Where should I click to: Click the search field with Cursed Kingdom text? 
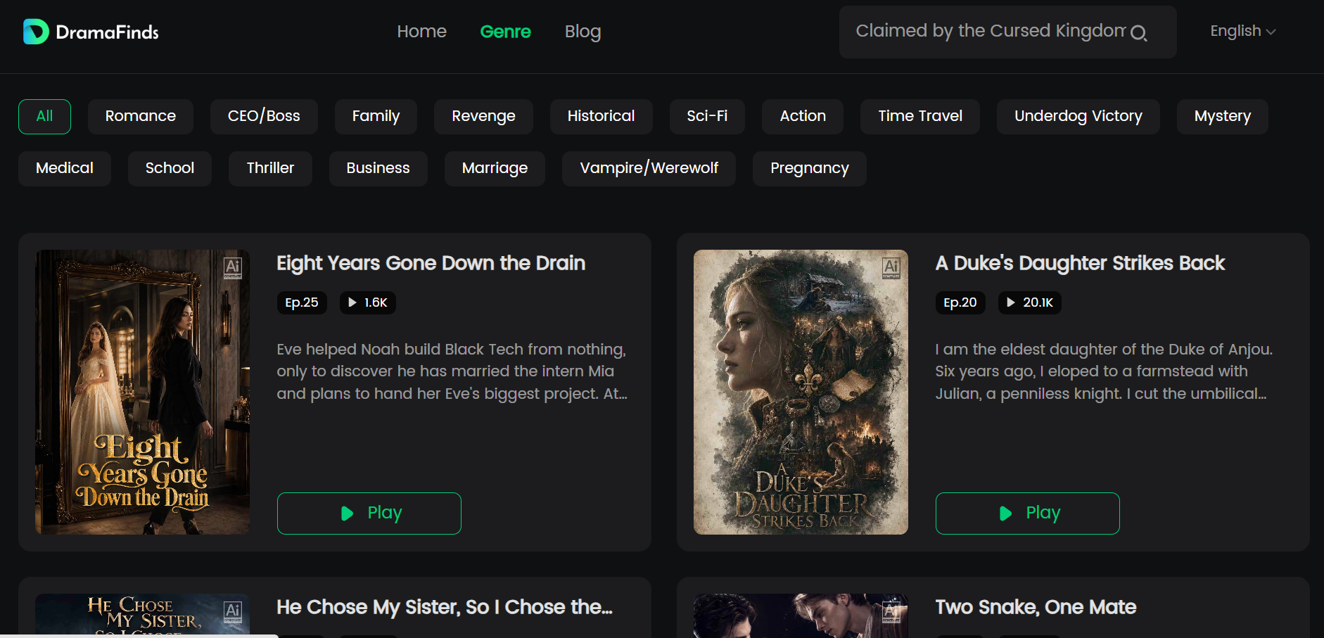coord(1007,32)
